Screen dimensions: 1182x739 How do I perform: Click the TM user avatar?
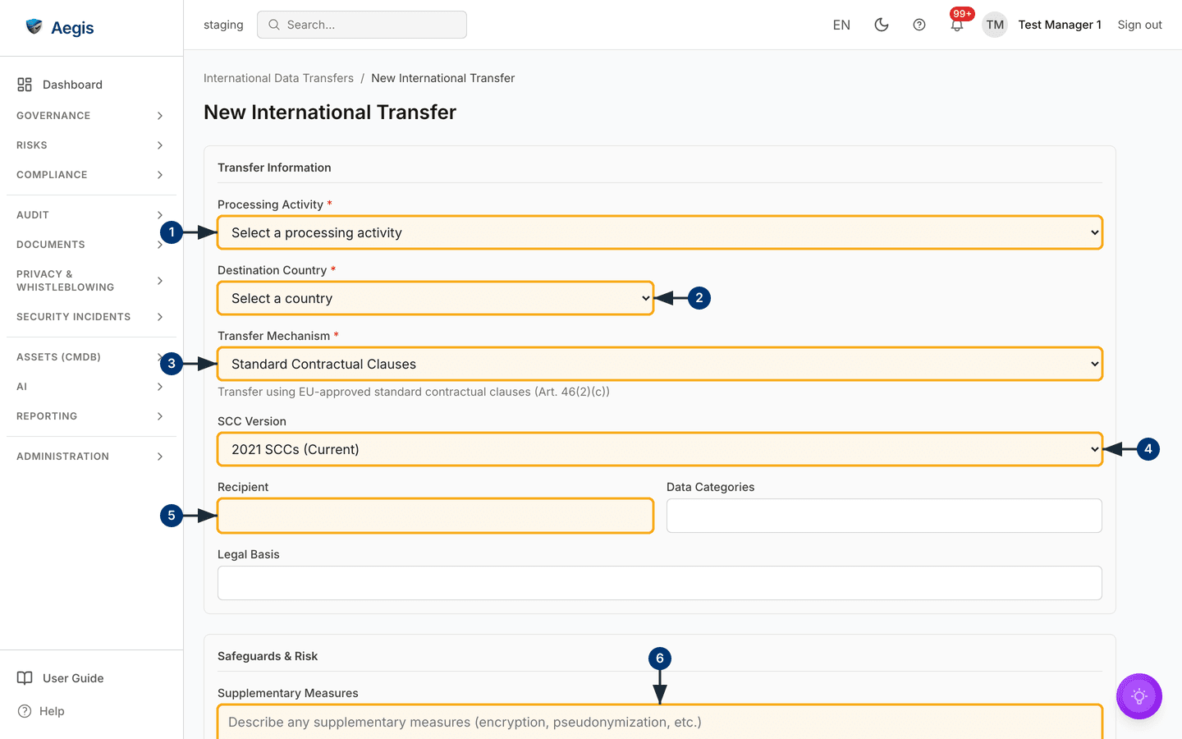[995, 25]
